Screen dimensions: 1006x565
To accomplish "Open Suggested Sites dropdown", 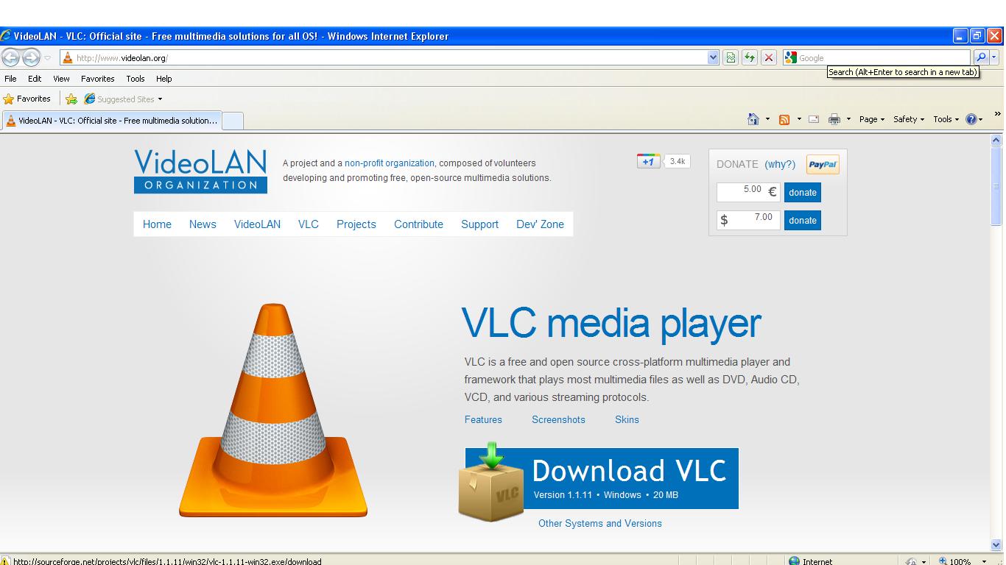I will pyautogui.click(x=123, y=99).
